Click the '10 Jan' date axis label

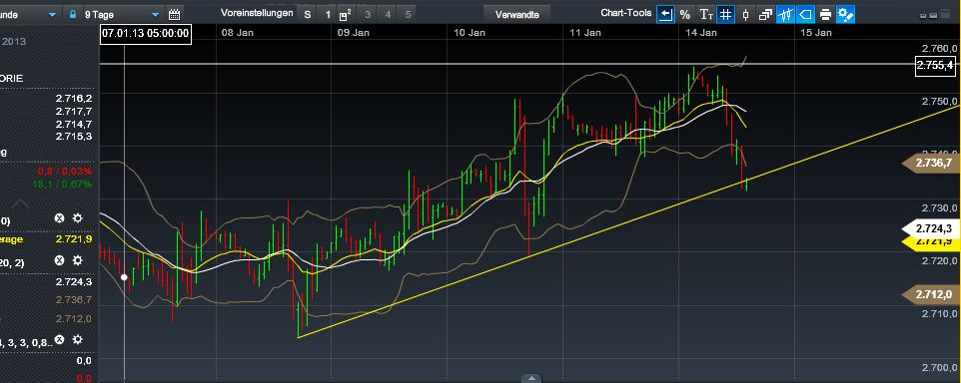click(469, 33)
